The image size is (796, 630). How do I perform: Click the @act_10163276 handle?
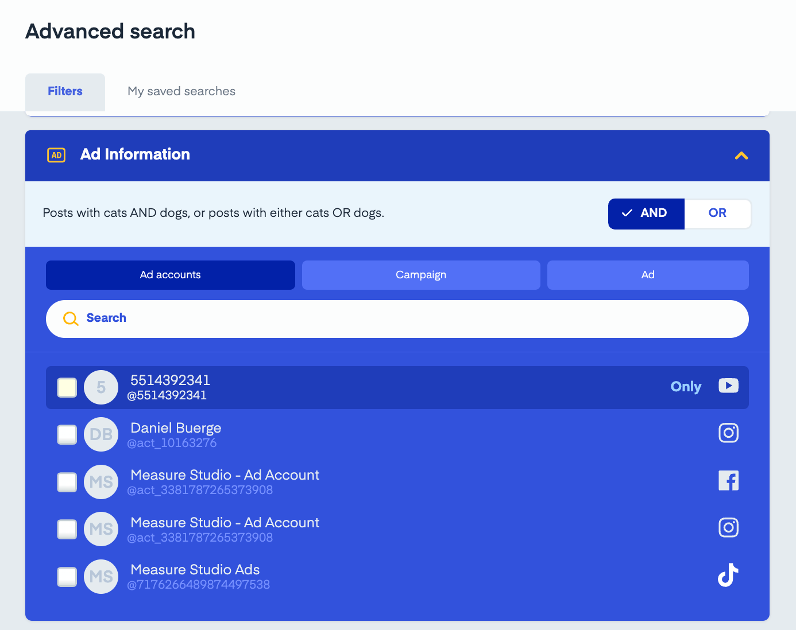tap(172, 443)
